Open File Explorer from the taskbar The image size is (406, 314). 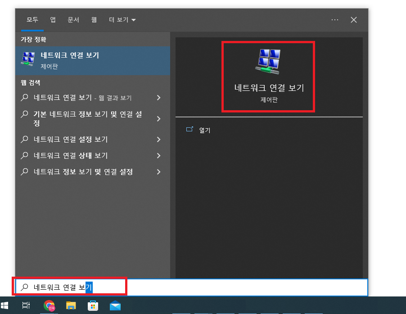(x=71, y=306)
